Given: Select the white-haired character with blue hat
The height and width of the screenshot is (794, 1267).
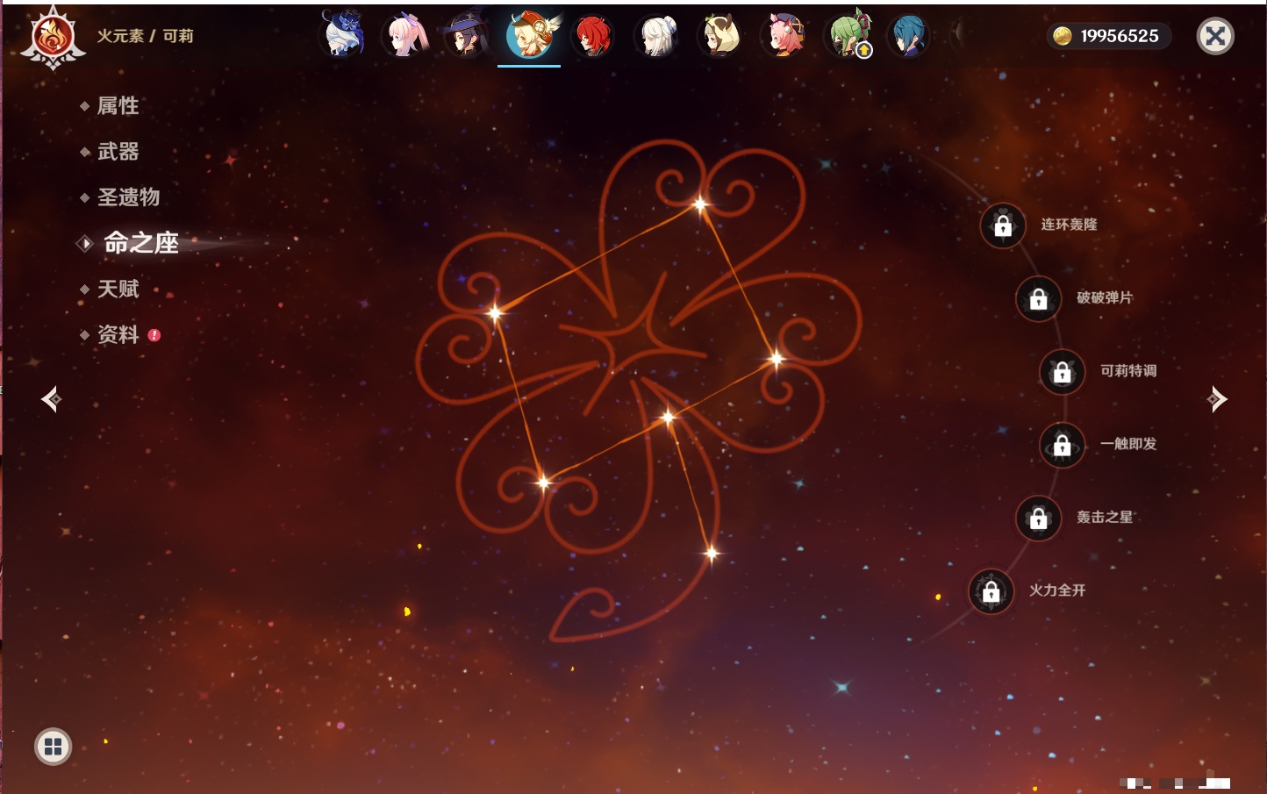Looking at the screenshot, I should tap(343, 35).
